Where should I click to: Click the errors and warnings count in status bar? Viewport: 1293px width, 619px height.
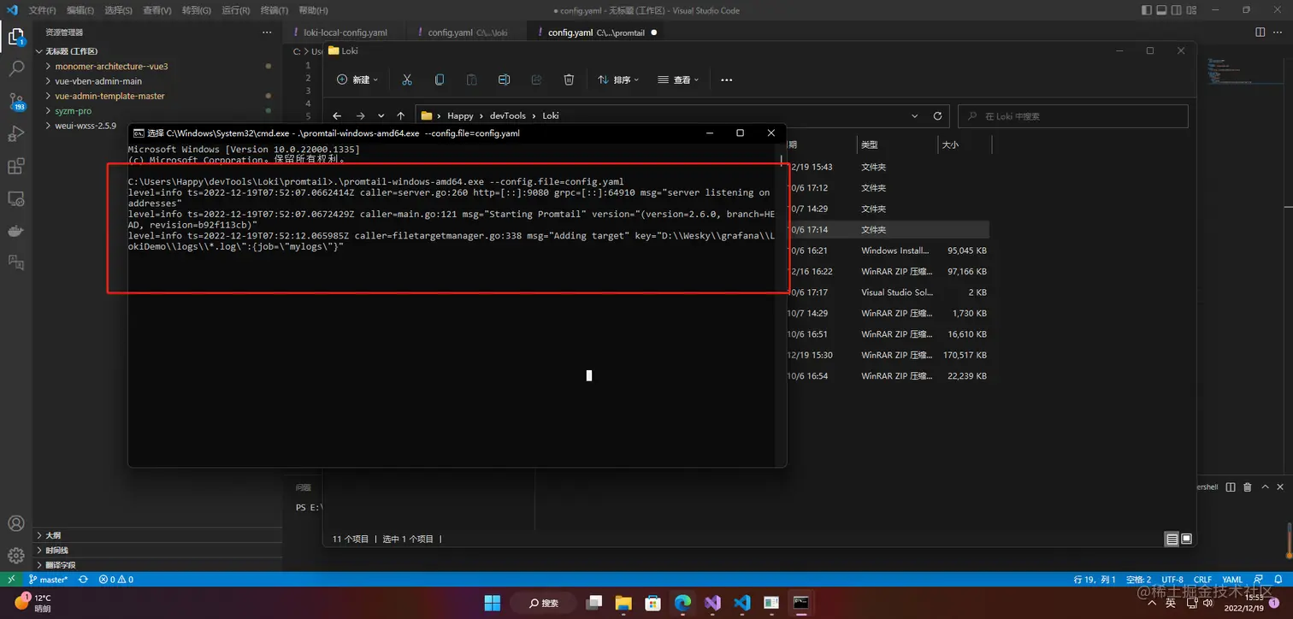[x=116, y=579]
